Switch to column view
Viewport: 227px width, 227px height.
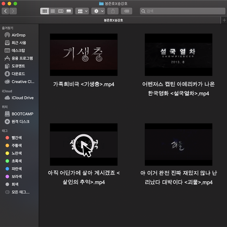tap(61, 11)
